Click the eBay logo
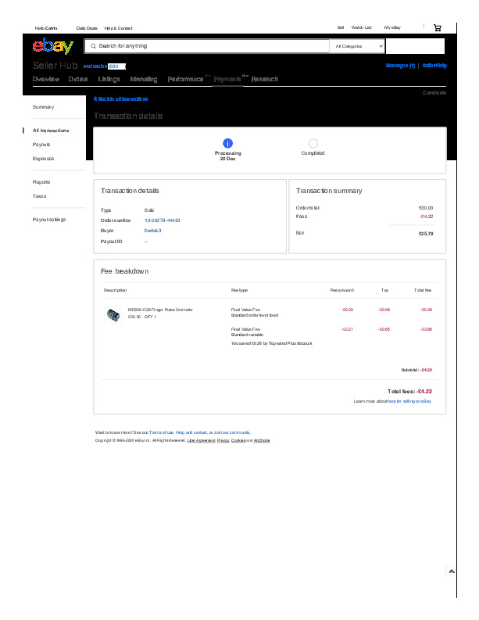Image resolution: width=479 pixels, height=620 pixels. point(53,46)
